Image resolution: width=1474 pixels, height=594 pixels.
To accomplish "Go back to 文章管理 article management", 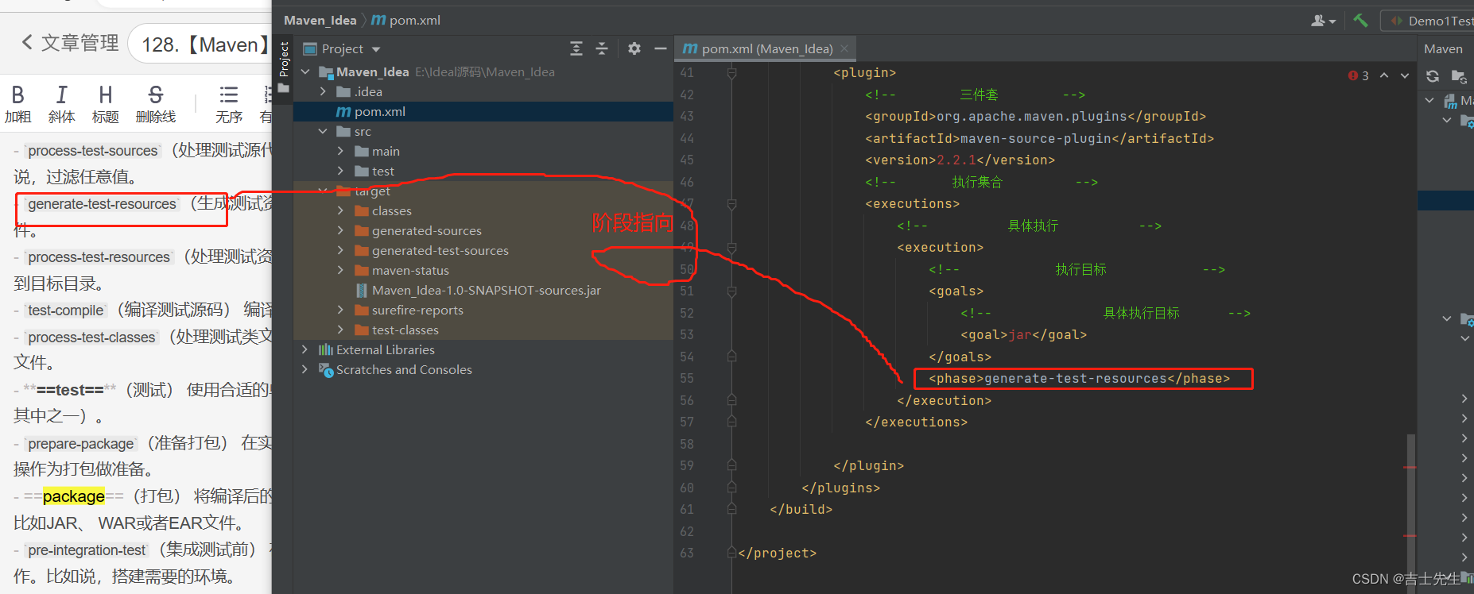I will pyautogui.click(x=70, y=43).
